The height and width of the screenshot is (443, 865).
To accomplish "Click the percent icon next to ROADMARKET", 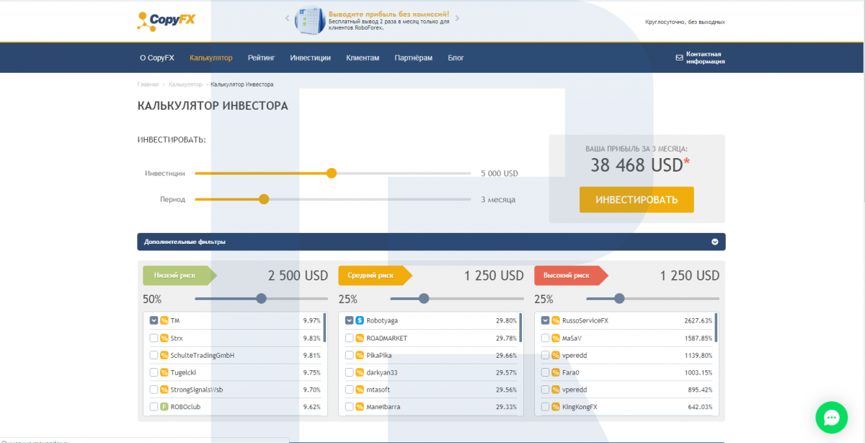I will tap(360, 338).
